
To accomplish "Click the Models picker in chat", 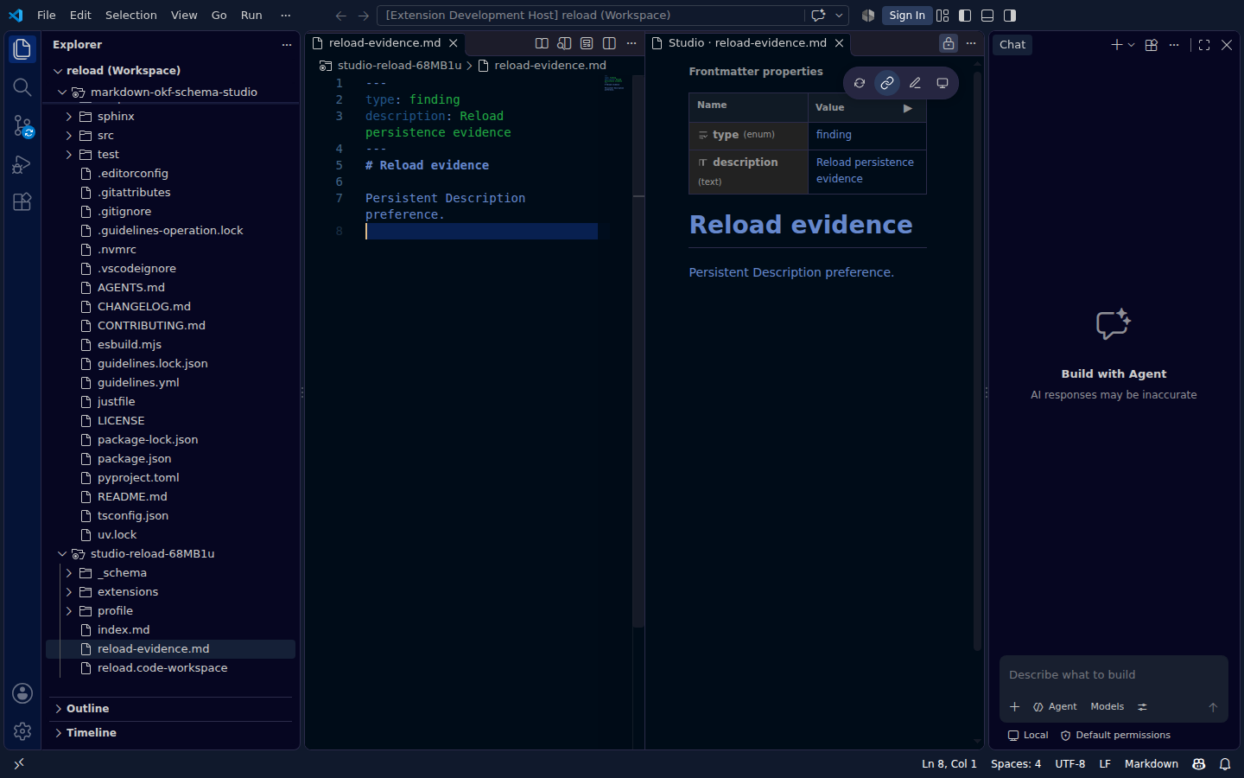I will [x=1108, y=707].
